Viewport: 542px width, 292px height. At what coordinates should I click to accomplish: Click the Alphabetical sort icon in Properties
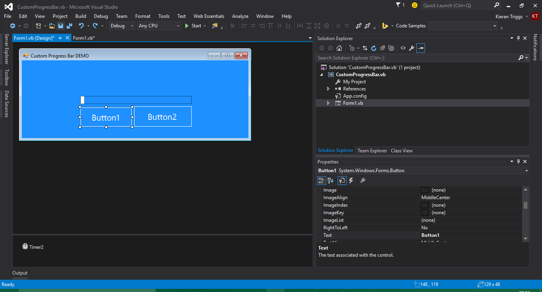[x=331, y=181]
